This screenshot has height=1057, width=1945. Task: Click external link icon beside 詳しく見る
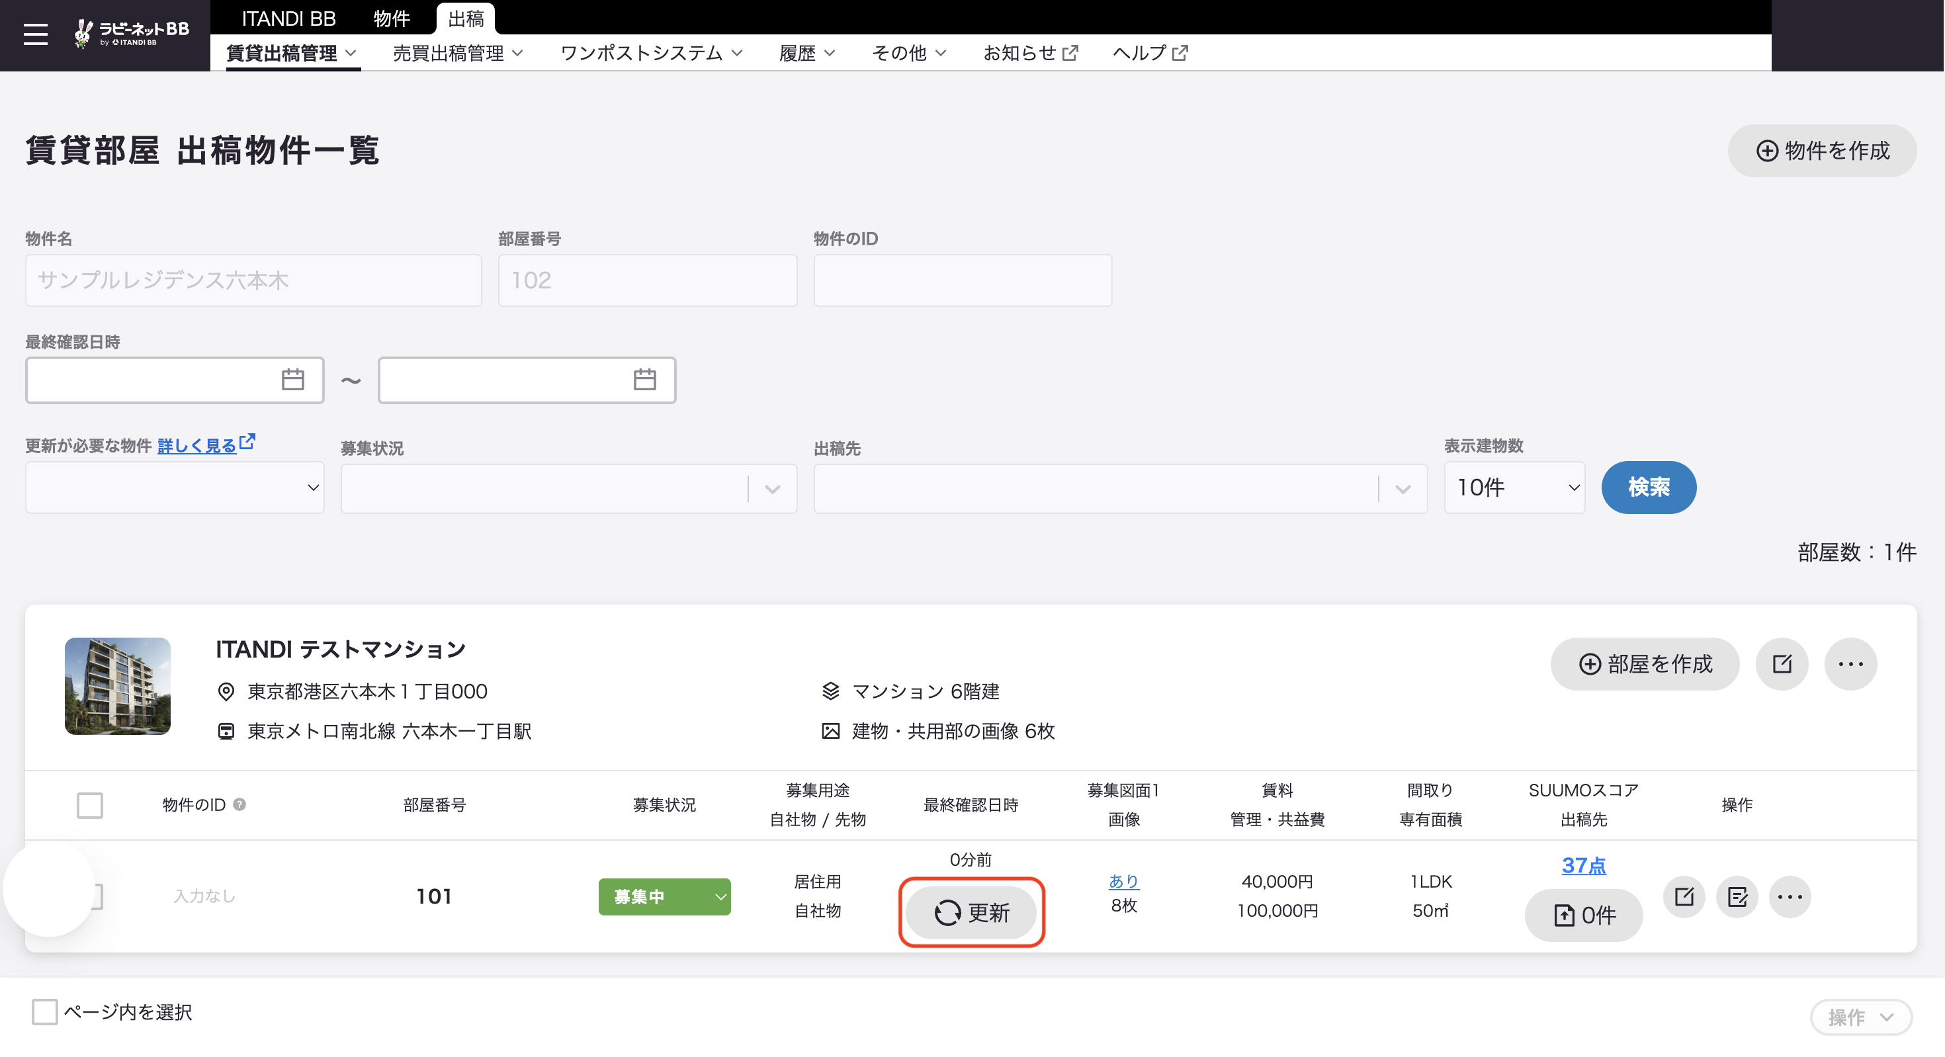pos(247,441)
